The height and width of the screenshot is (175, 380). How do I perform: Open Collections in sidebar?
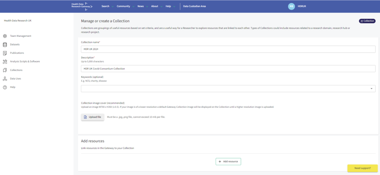[x=16, y=70]
